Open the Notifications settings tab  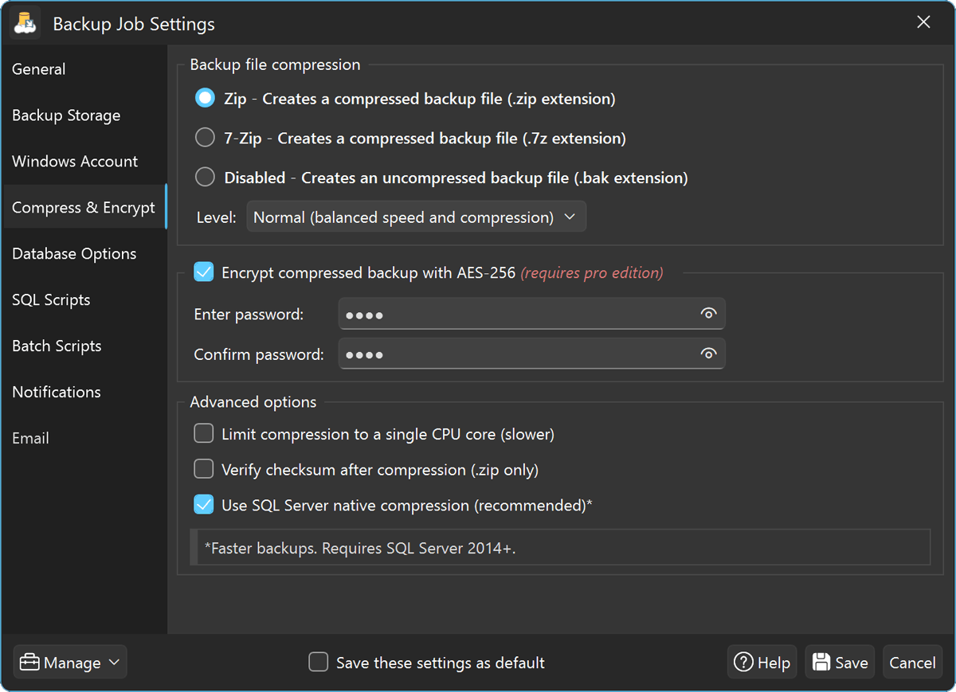point(56,392)
